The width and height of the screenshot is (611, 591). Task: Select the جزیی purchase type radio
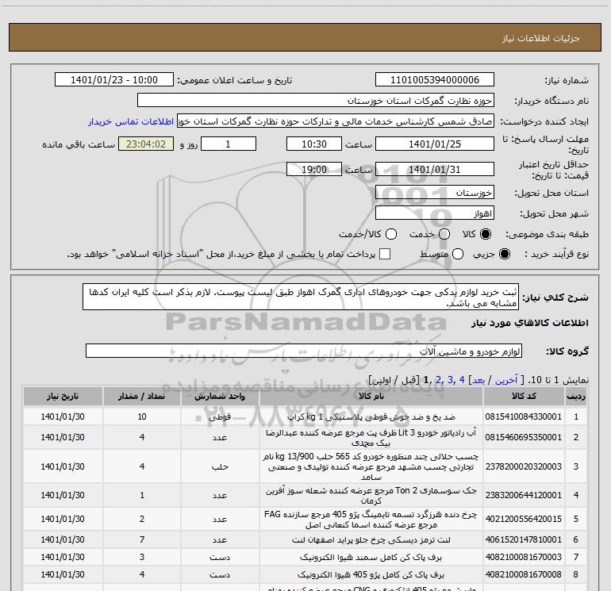(x=504, y=254)
